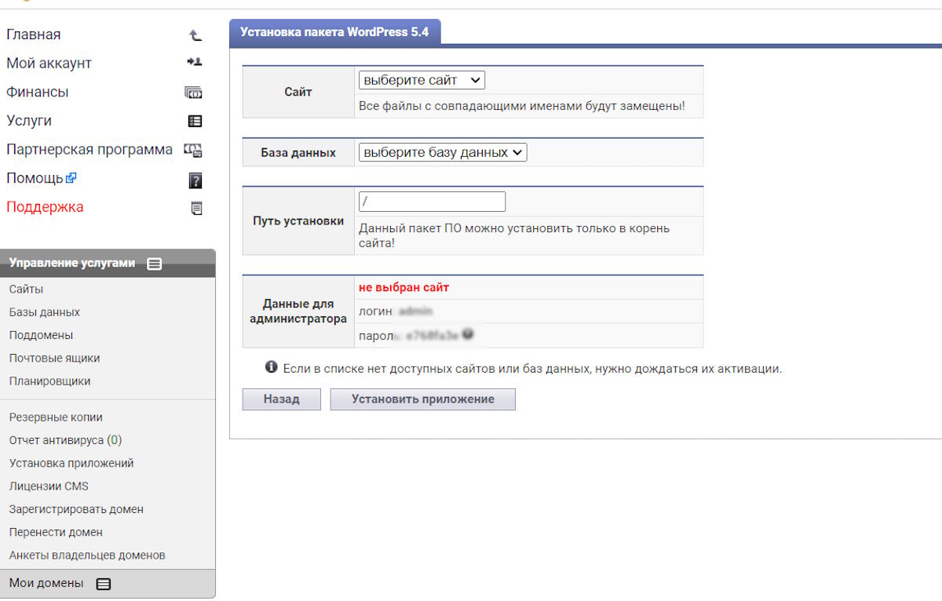Toggle the Управление услугами panel icon
942x601 pixels.
coord(155,264)
